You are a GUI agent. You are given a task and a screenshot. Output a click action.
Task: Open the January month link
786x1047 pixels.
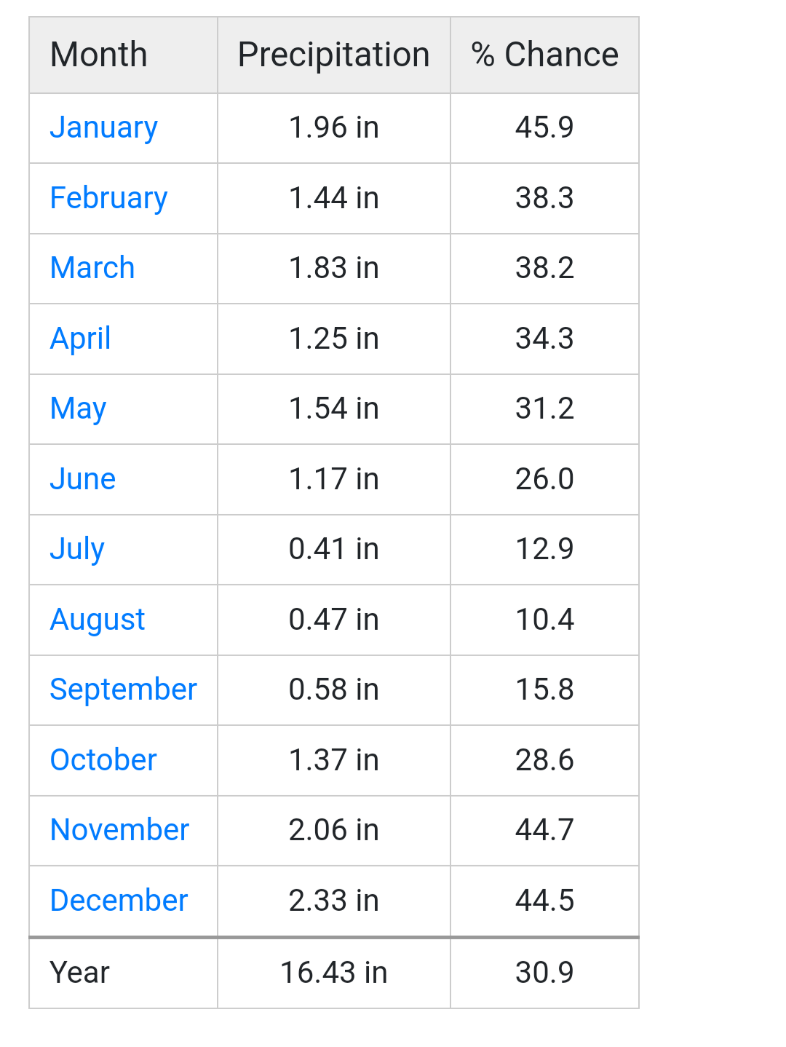pos(103,128)
